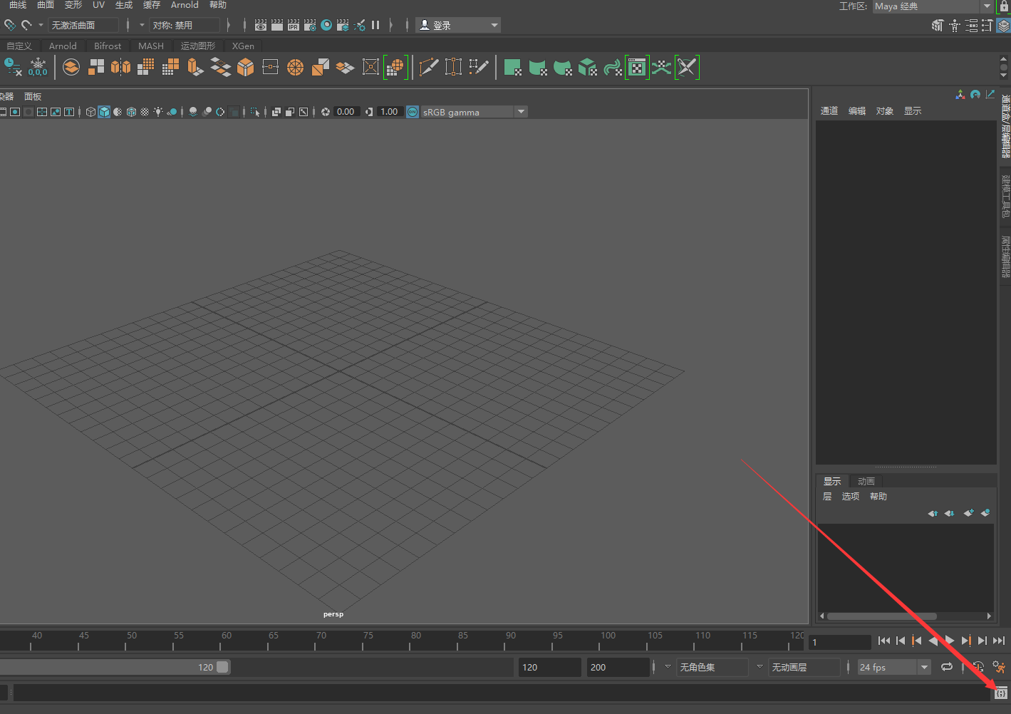Screen dimensions: 1011x714
Task: Switch to the Bifrost shelf tab
Action: 108,46
